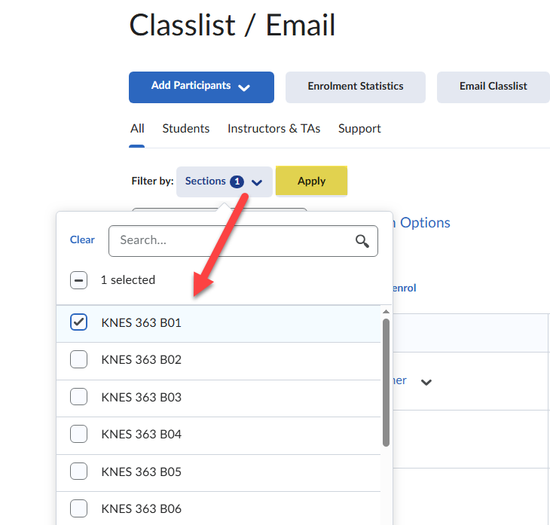Tick the KNES 363 B03 section checkbox
The width and height of the screenshot is (550, 525).
pos(79,397)
